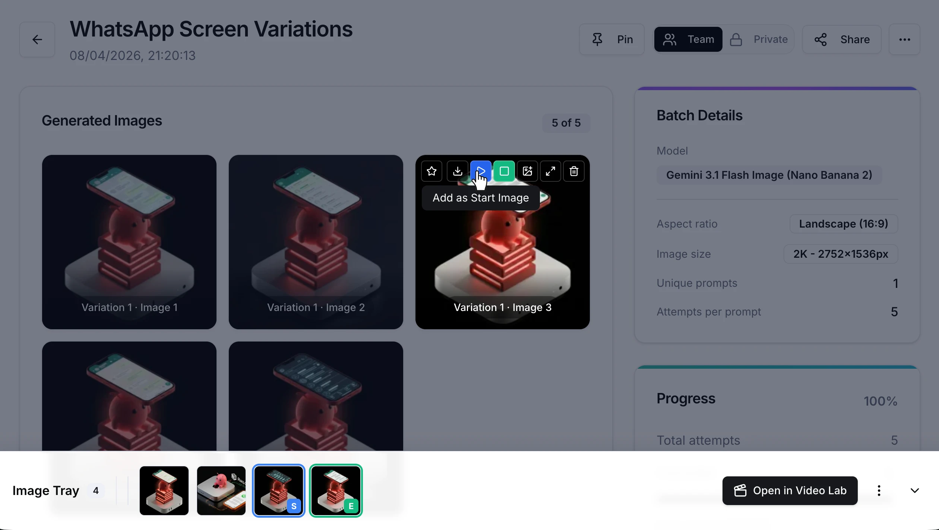The height and width of the screenshot is (530, 939).
Task: Switch visibility to Private
Action: pyautogui.click(x=759, y=39)
